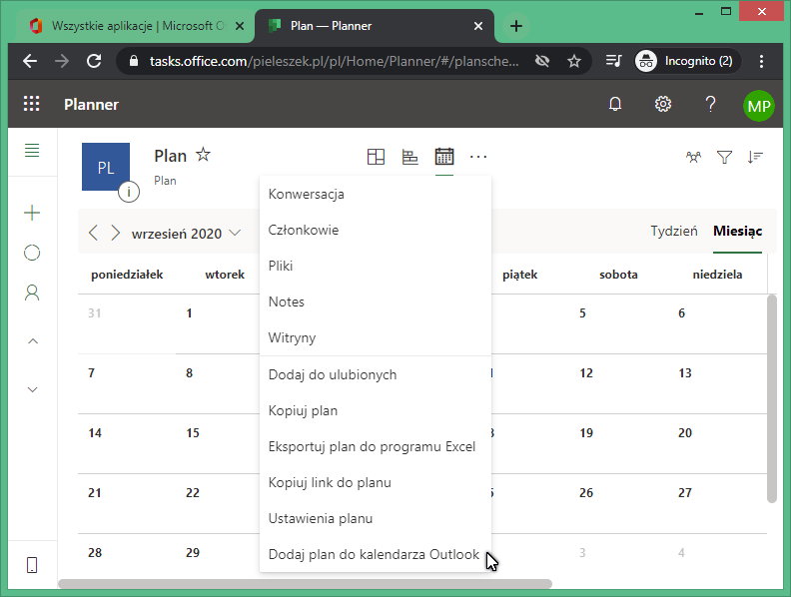Go to previous month arrow
Image resolution: width=791 pixels, height=597 pixels.
tap(93, 233)
